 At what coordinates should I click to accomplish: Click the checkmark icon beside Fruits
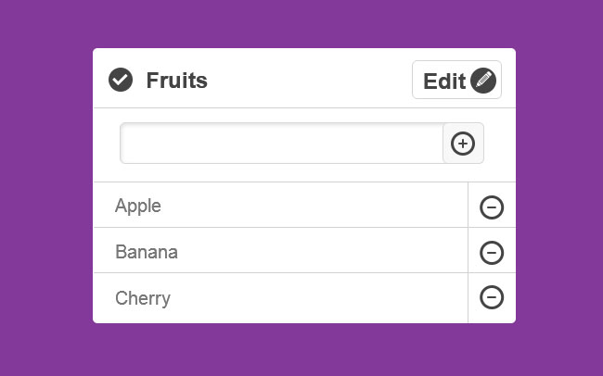(121, 81)
